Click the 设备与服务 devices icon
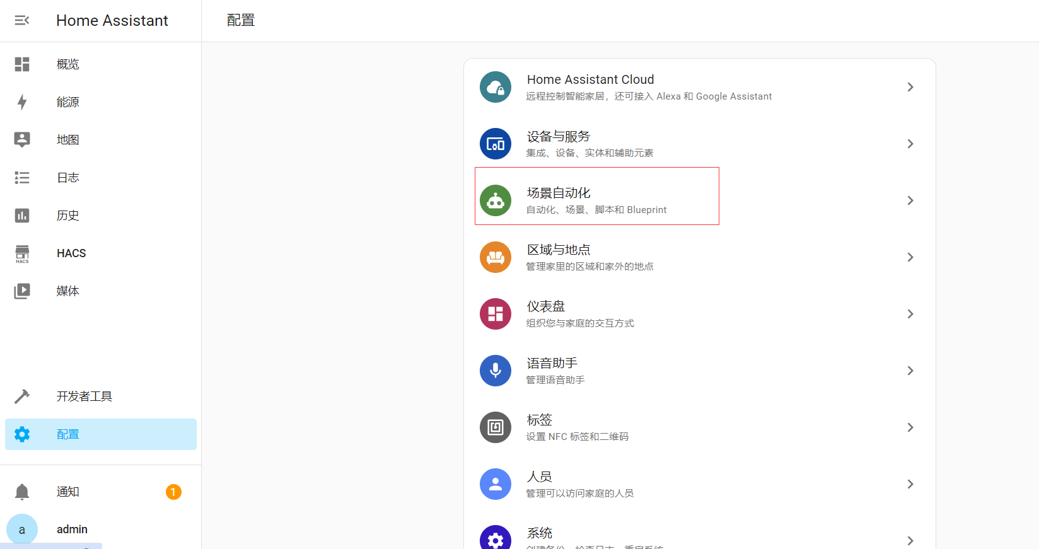Image resolution: width=1039 pixels, height=549 pixels. click(x=496, y=144)
